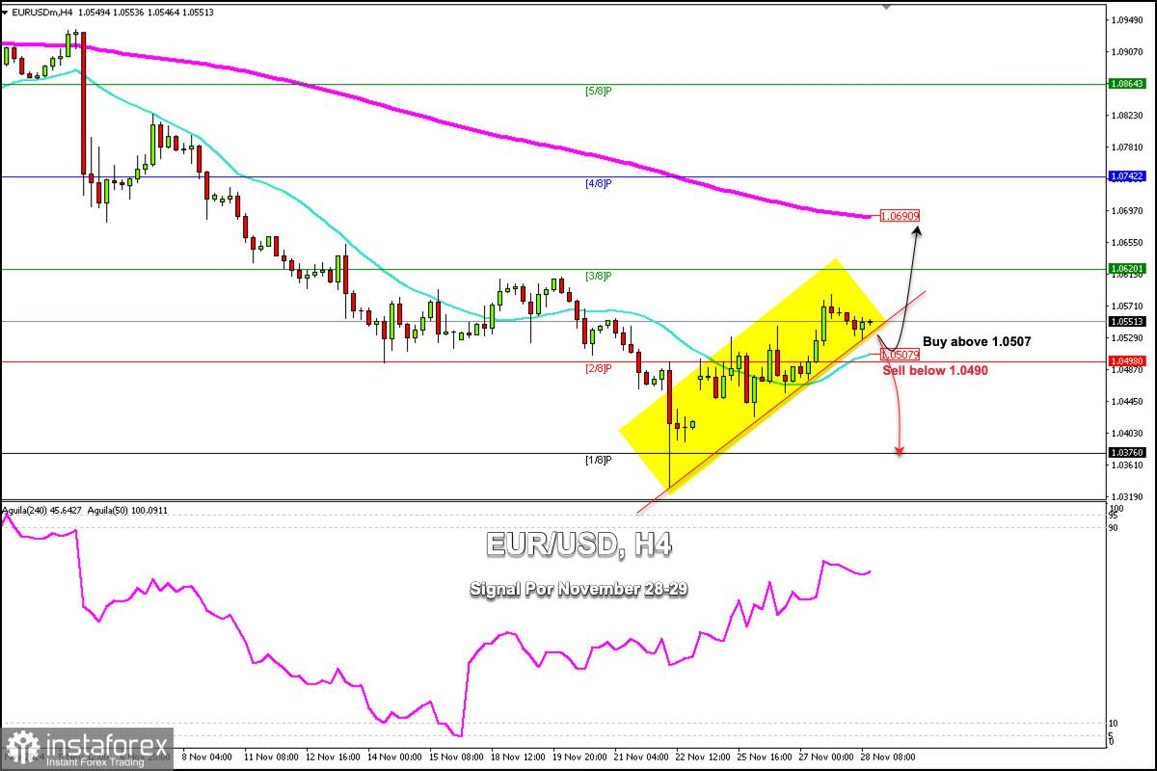Click the [1/8]P Murrey level label
The image size is (1157, 771).
tap(599, 460)
